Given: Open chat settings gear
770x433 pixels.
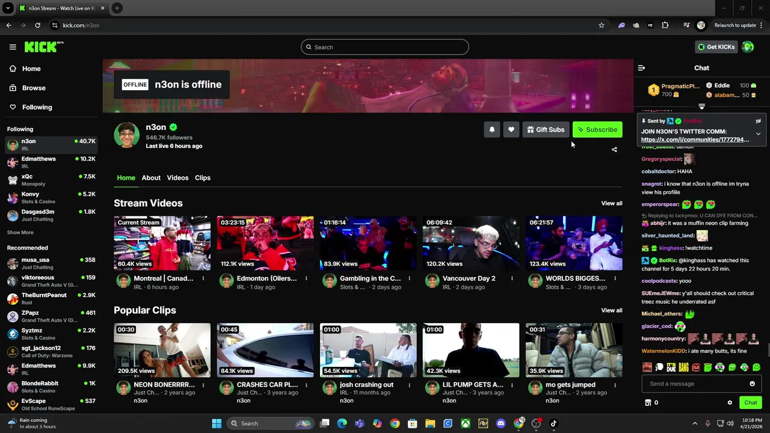Looking at the screenshot, I should pyautogui.click(x=730, y=403).
